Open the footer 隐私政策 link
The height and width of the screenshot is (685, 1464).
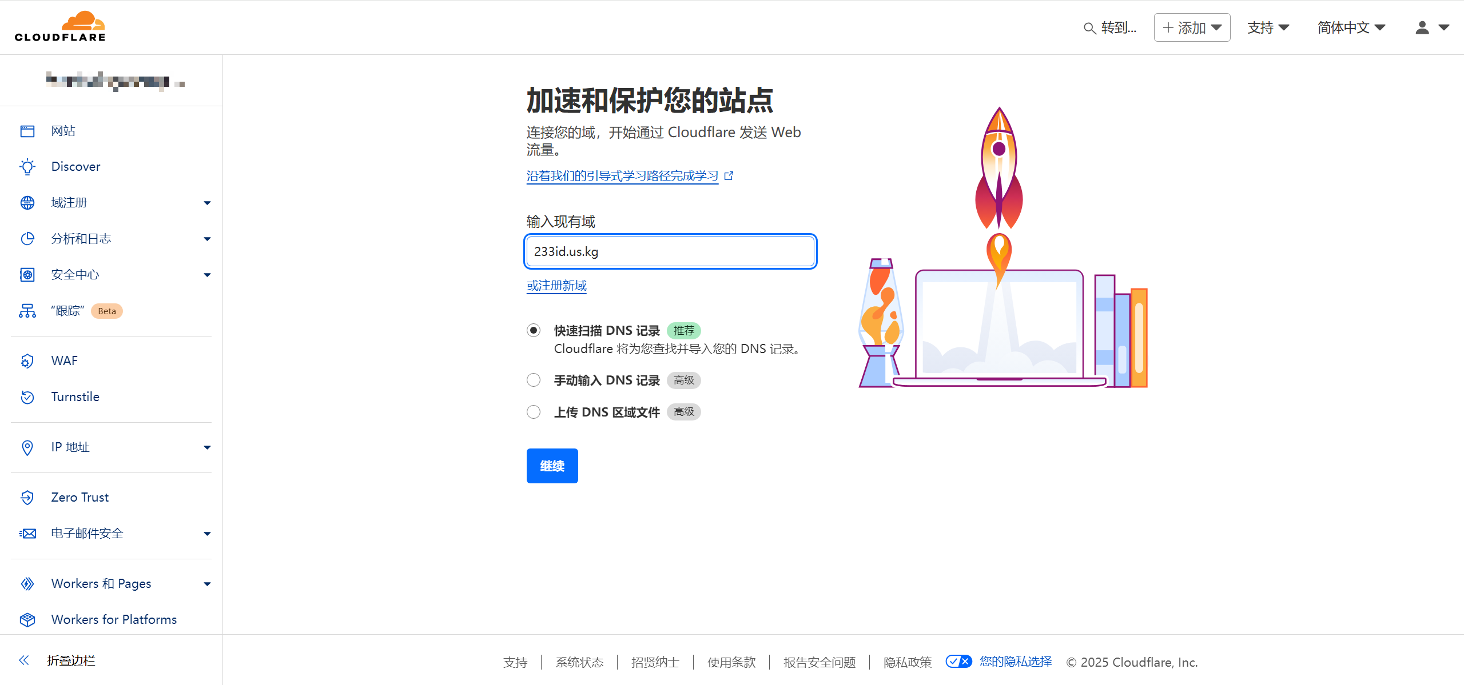pos(908,662)
